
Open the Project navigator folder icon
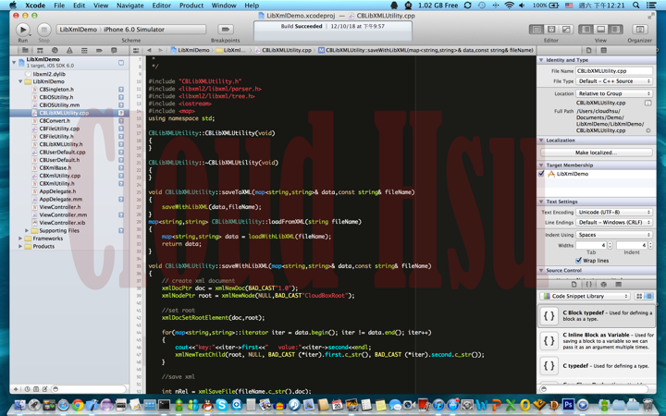click(25, 50)
